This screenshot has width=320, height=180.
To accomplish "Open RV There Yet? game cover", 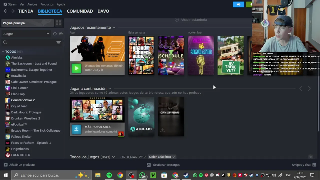I will pos(230,55).
